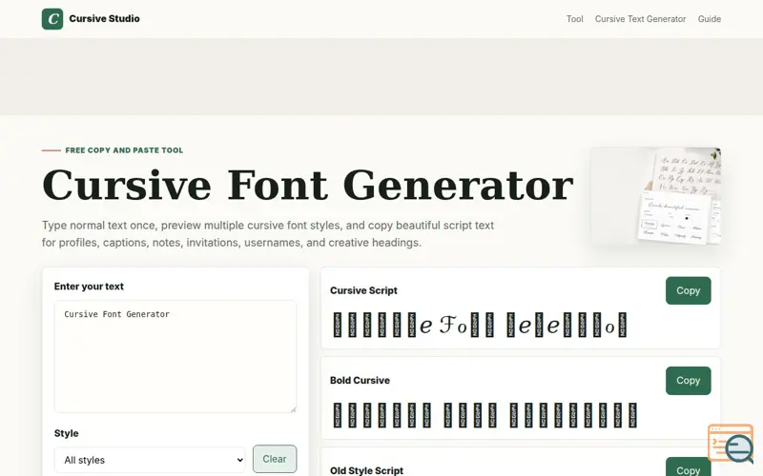Click into the text entry area
The image size is (763, 476).
(175, 356)
